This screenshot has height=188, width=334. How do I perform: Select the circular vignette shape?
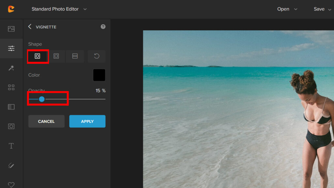38,56
